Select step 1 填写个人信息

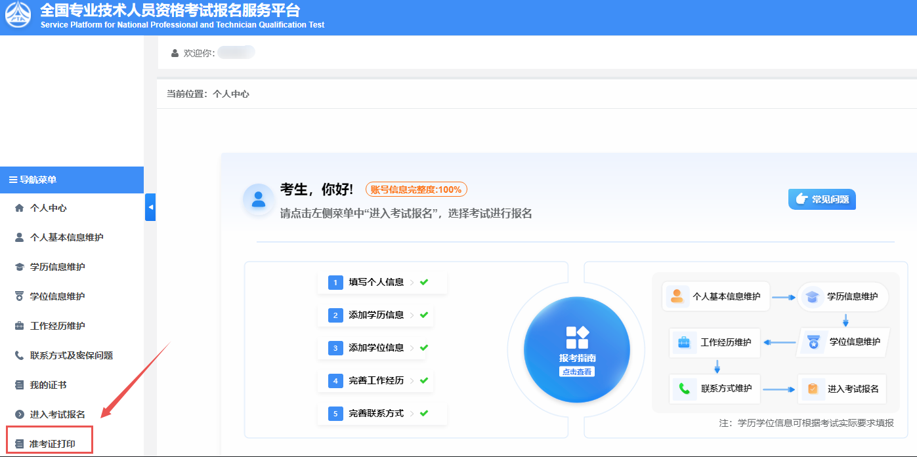pyautogui.click(x=376, y=283)
